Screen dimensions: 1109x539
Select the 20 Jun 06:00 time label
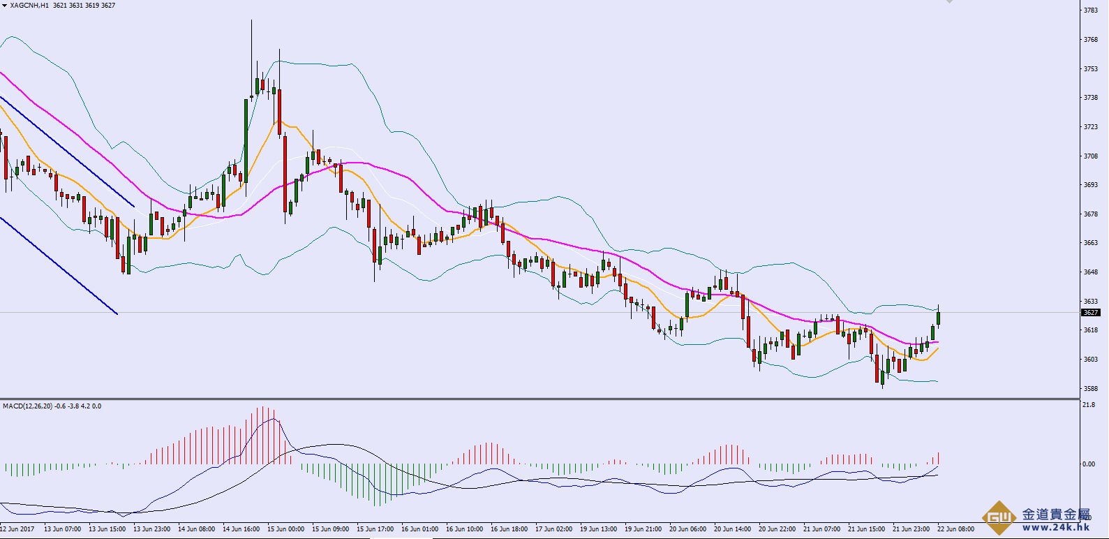click(687, 529)
